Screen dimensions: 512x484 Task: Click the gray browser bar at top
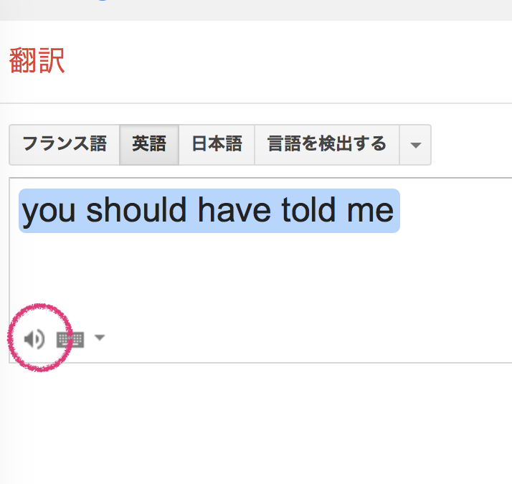pyautogui.click(x=256, y=10)
